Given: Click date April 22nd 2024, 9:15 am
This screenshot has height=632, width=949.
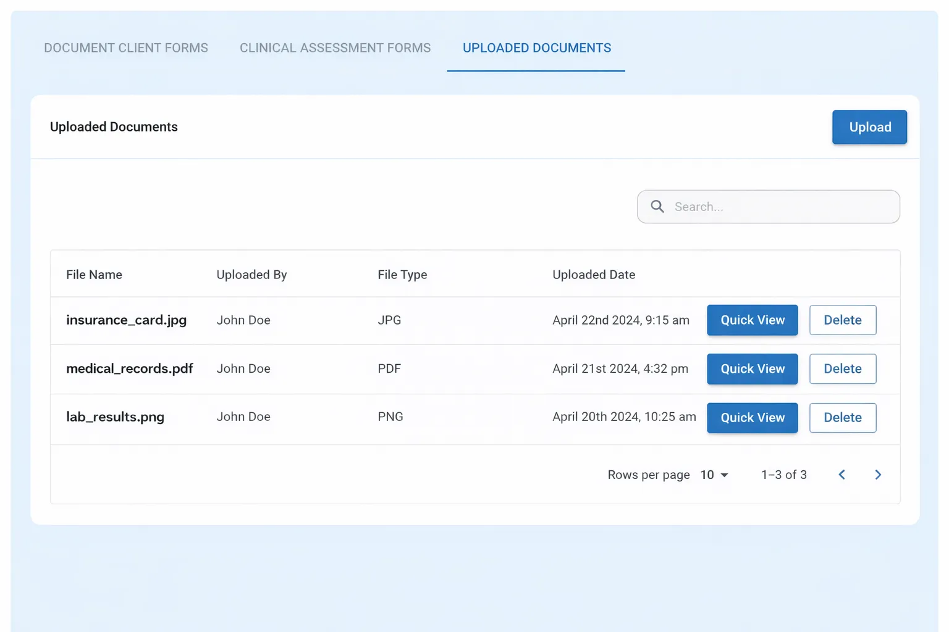Looking at the screenshot, I should point(621,320).
